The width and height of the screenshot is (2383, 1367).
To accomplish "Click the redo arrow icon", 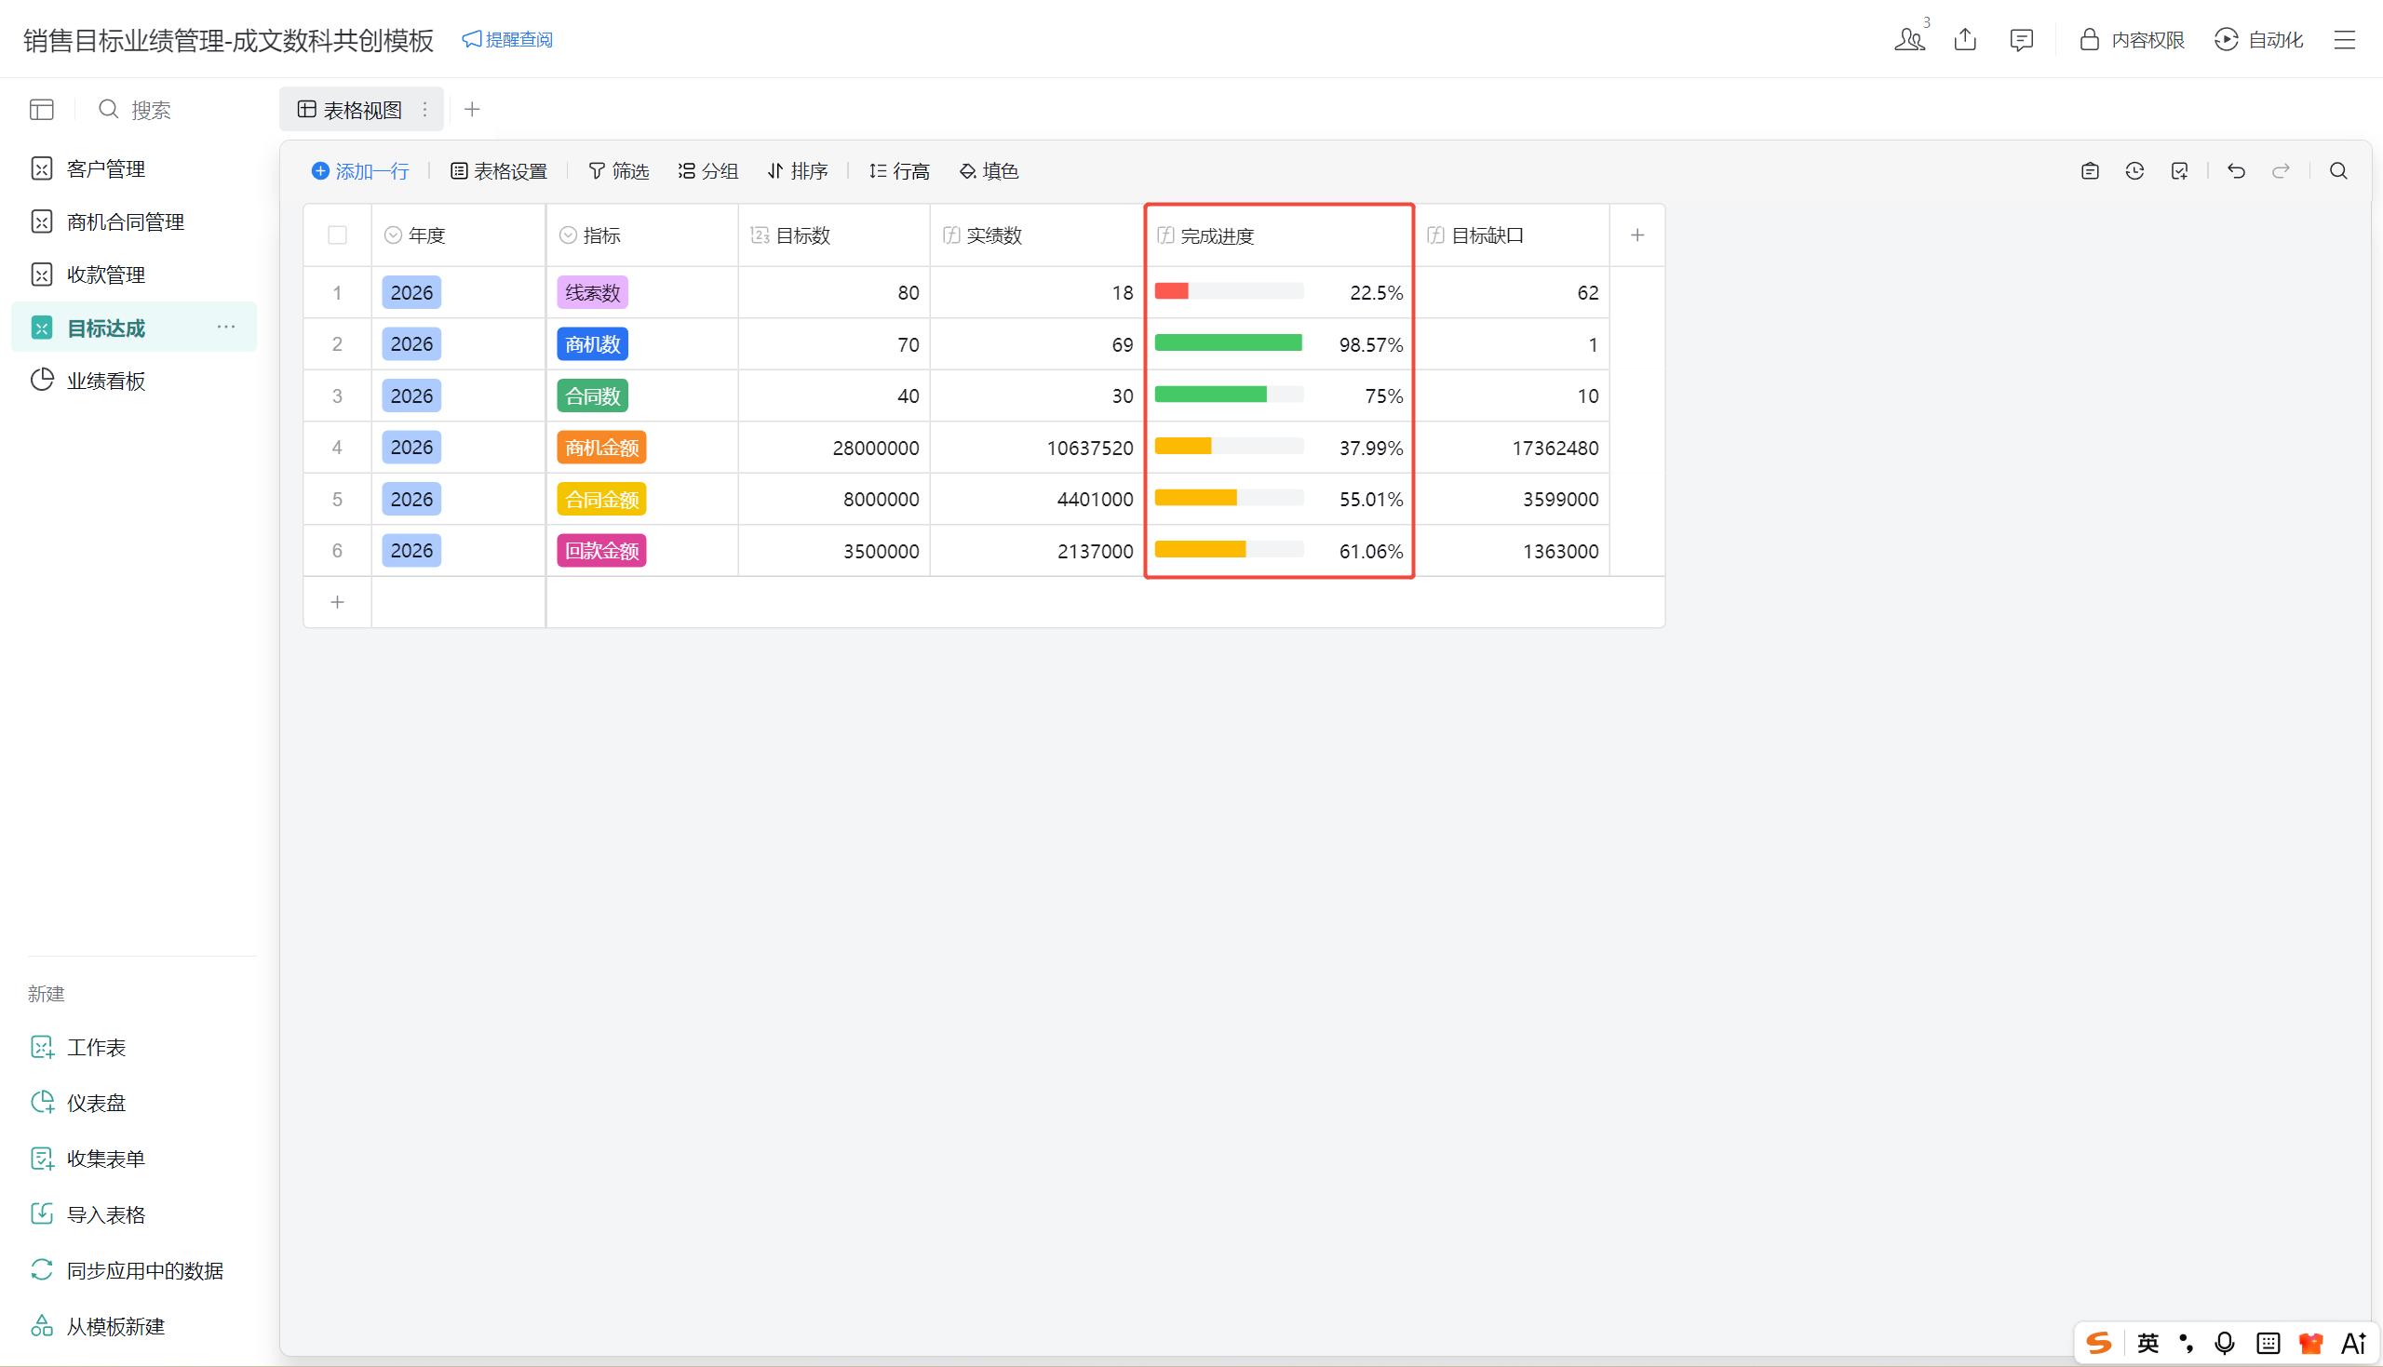I will click(2281, 171).
